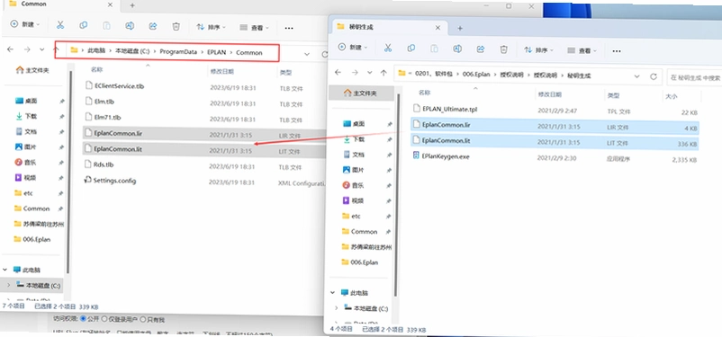
Task: Collapse 此电脑 node in 秘钥生成 sidebar
Action: coord(332,292)
